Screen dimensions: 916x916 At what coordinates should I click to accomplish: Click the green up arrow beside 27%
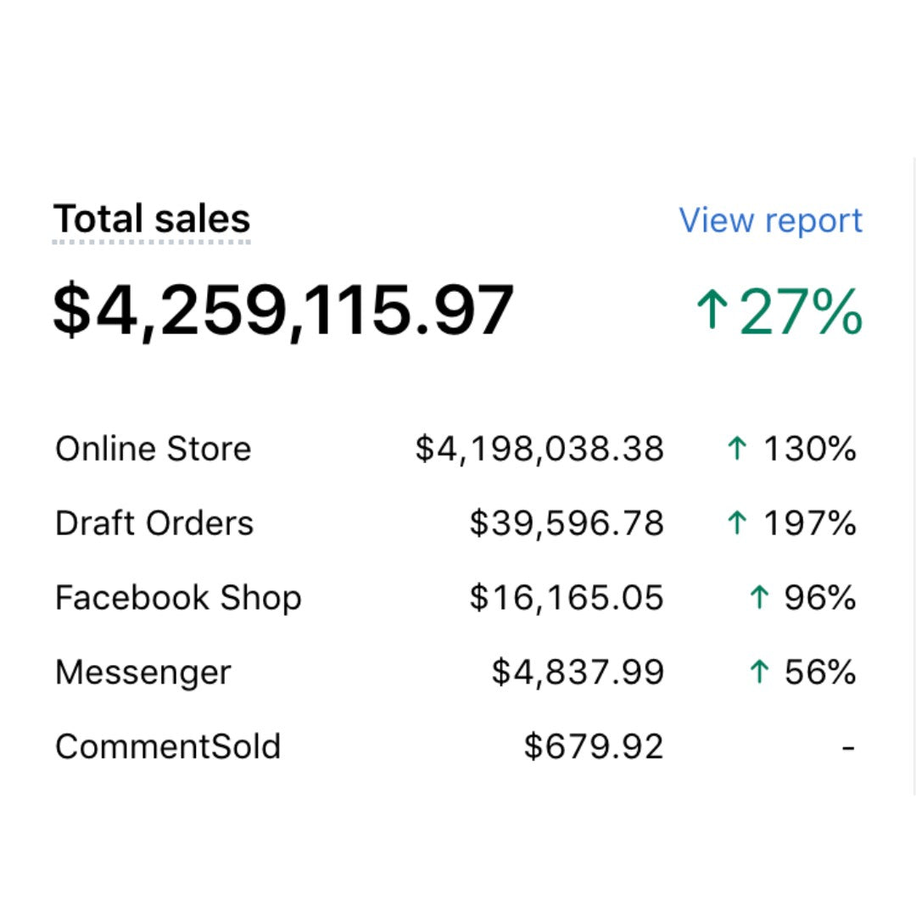712,310
